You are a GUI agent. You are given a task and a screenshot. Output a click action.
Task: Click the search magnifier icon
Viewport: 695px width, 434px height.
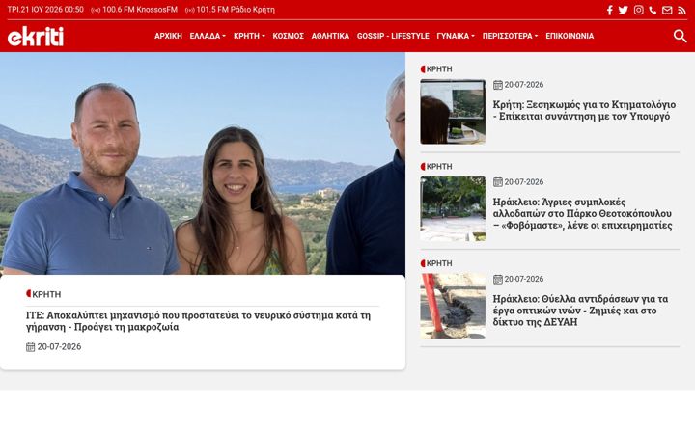pos(680,36)
